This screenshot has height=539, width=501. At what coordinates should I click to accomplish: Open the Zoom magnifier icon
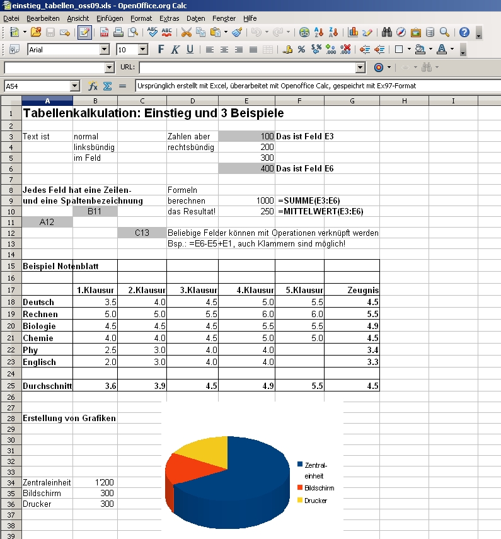445,32
